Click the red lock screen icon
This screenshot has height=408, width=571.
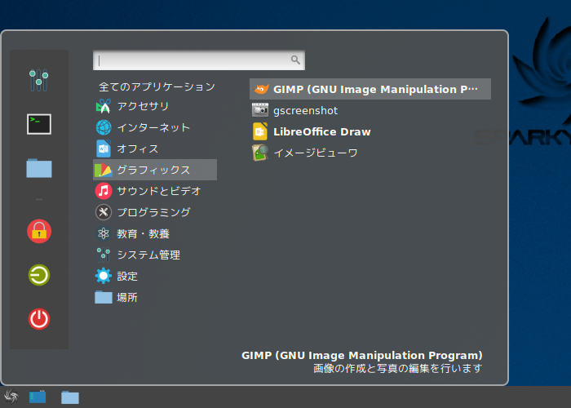[x=39, y=231]
